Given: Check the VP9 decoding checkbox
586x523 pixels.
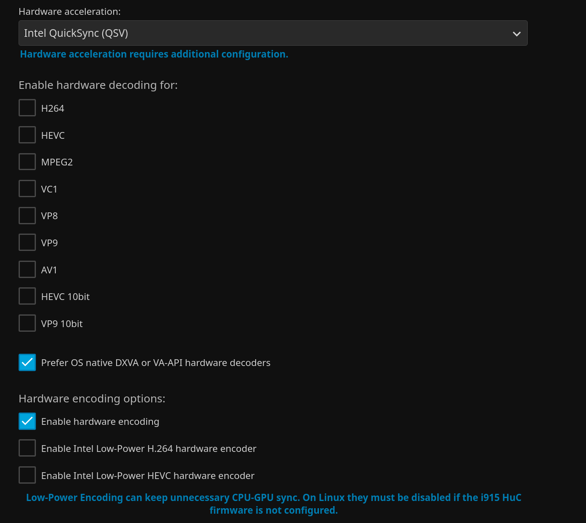Looking at the screenshot, I should click(x=27, y=242).
